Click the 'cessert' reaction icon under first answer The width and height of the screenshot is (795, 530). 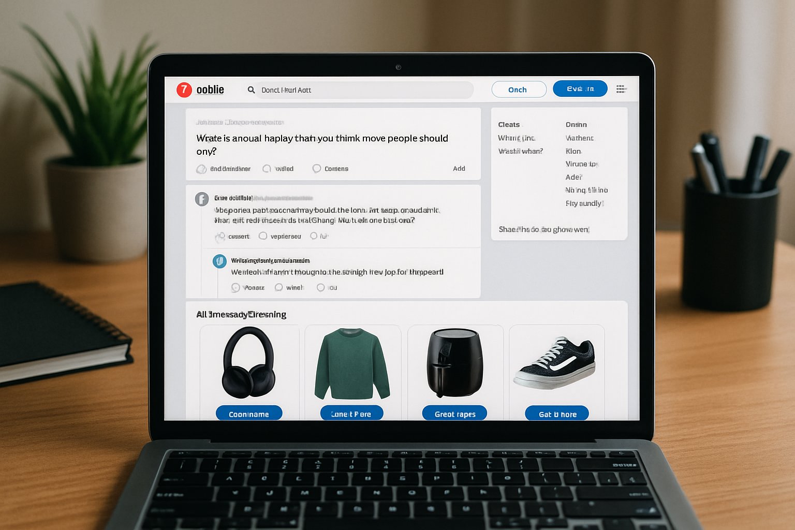220,237
